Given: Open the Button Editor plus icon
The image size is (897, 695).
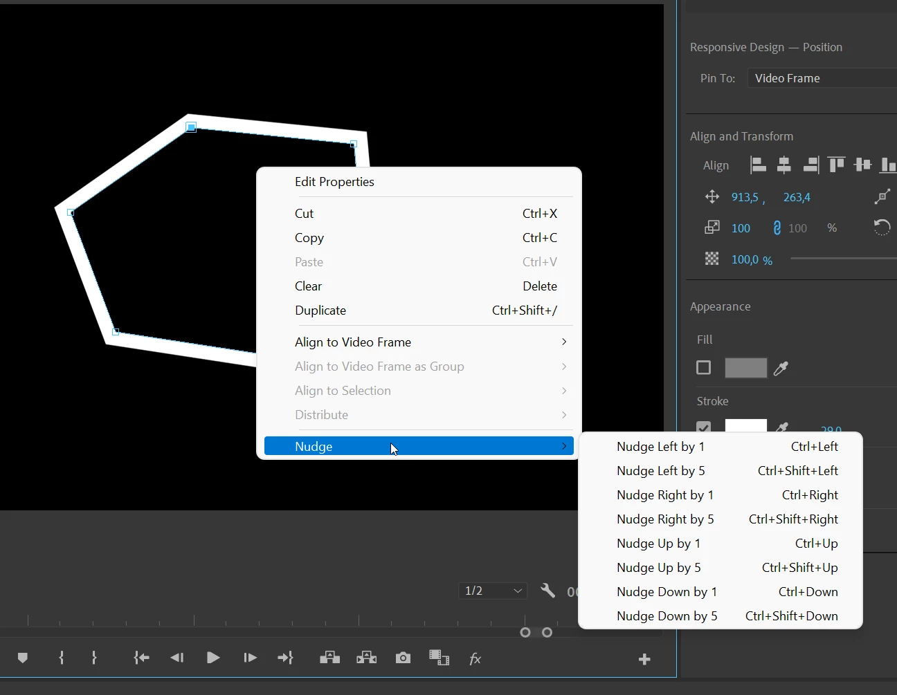Looking at the screenshot, I should pos(644,660).
